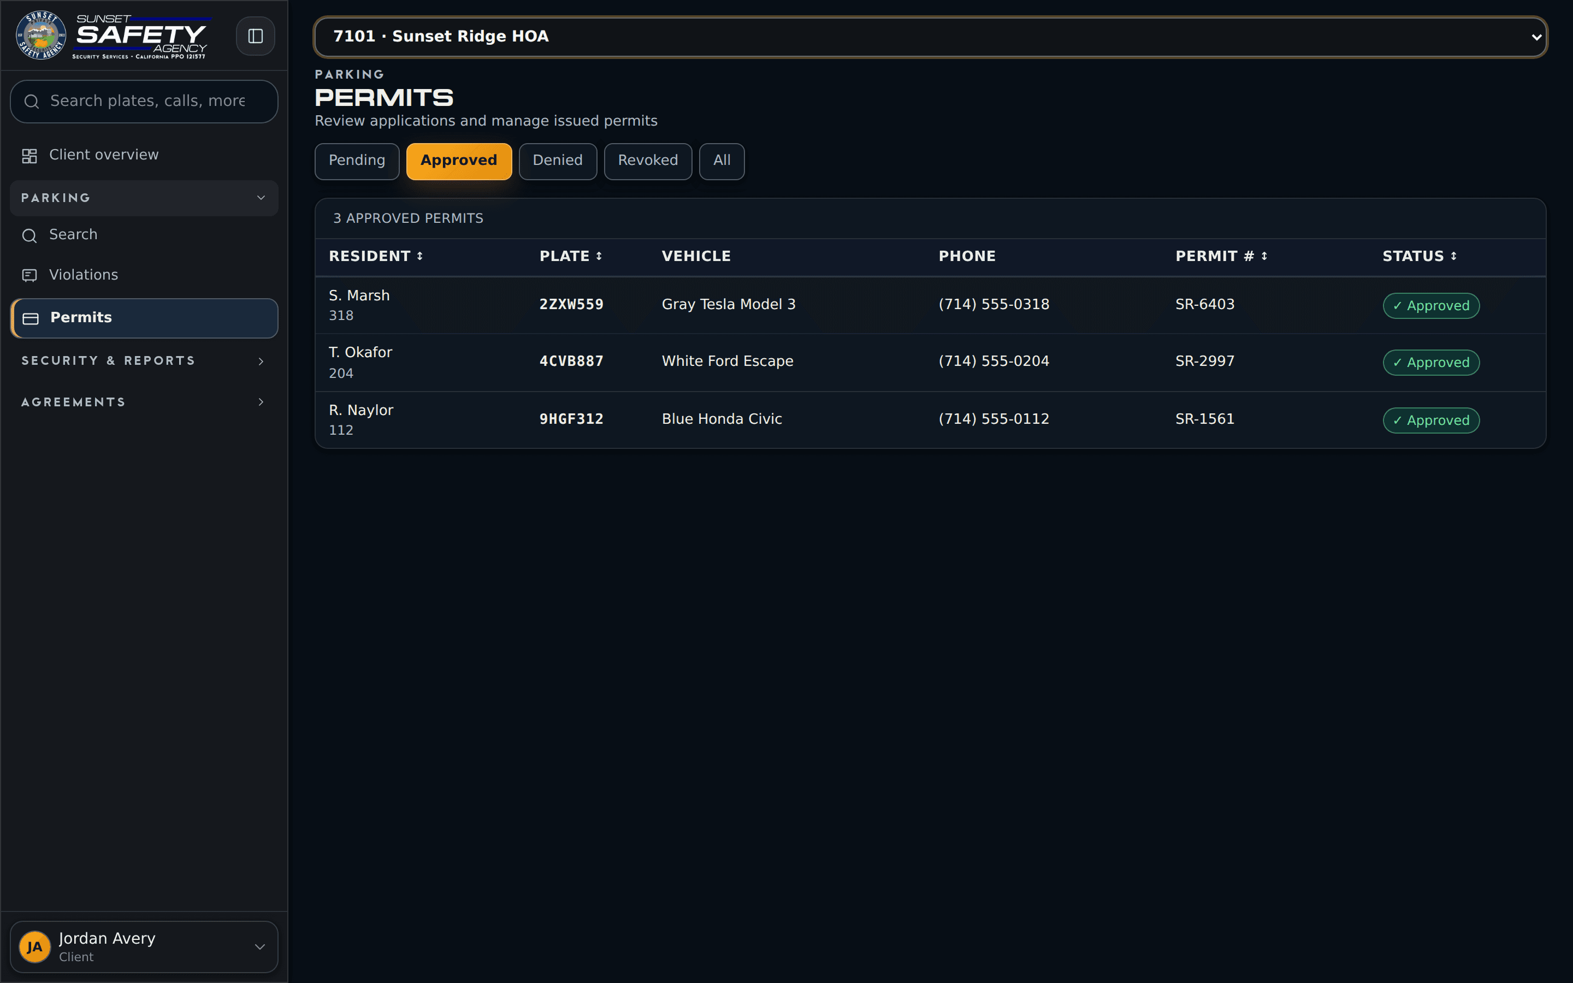This screenshot has height=983, width=1573.
Task: Expand the Security & Reports section
Action: click(144, 361)
